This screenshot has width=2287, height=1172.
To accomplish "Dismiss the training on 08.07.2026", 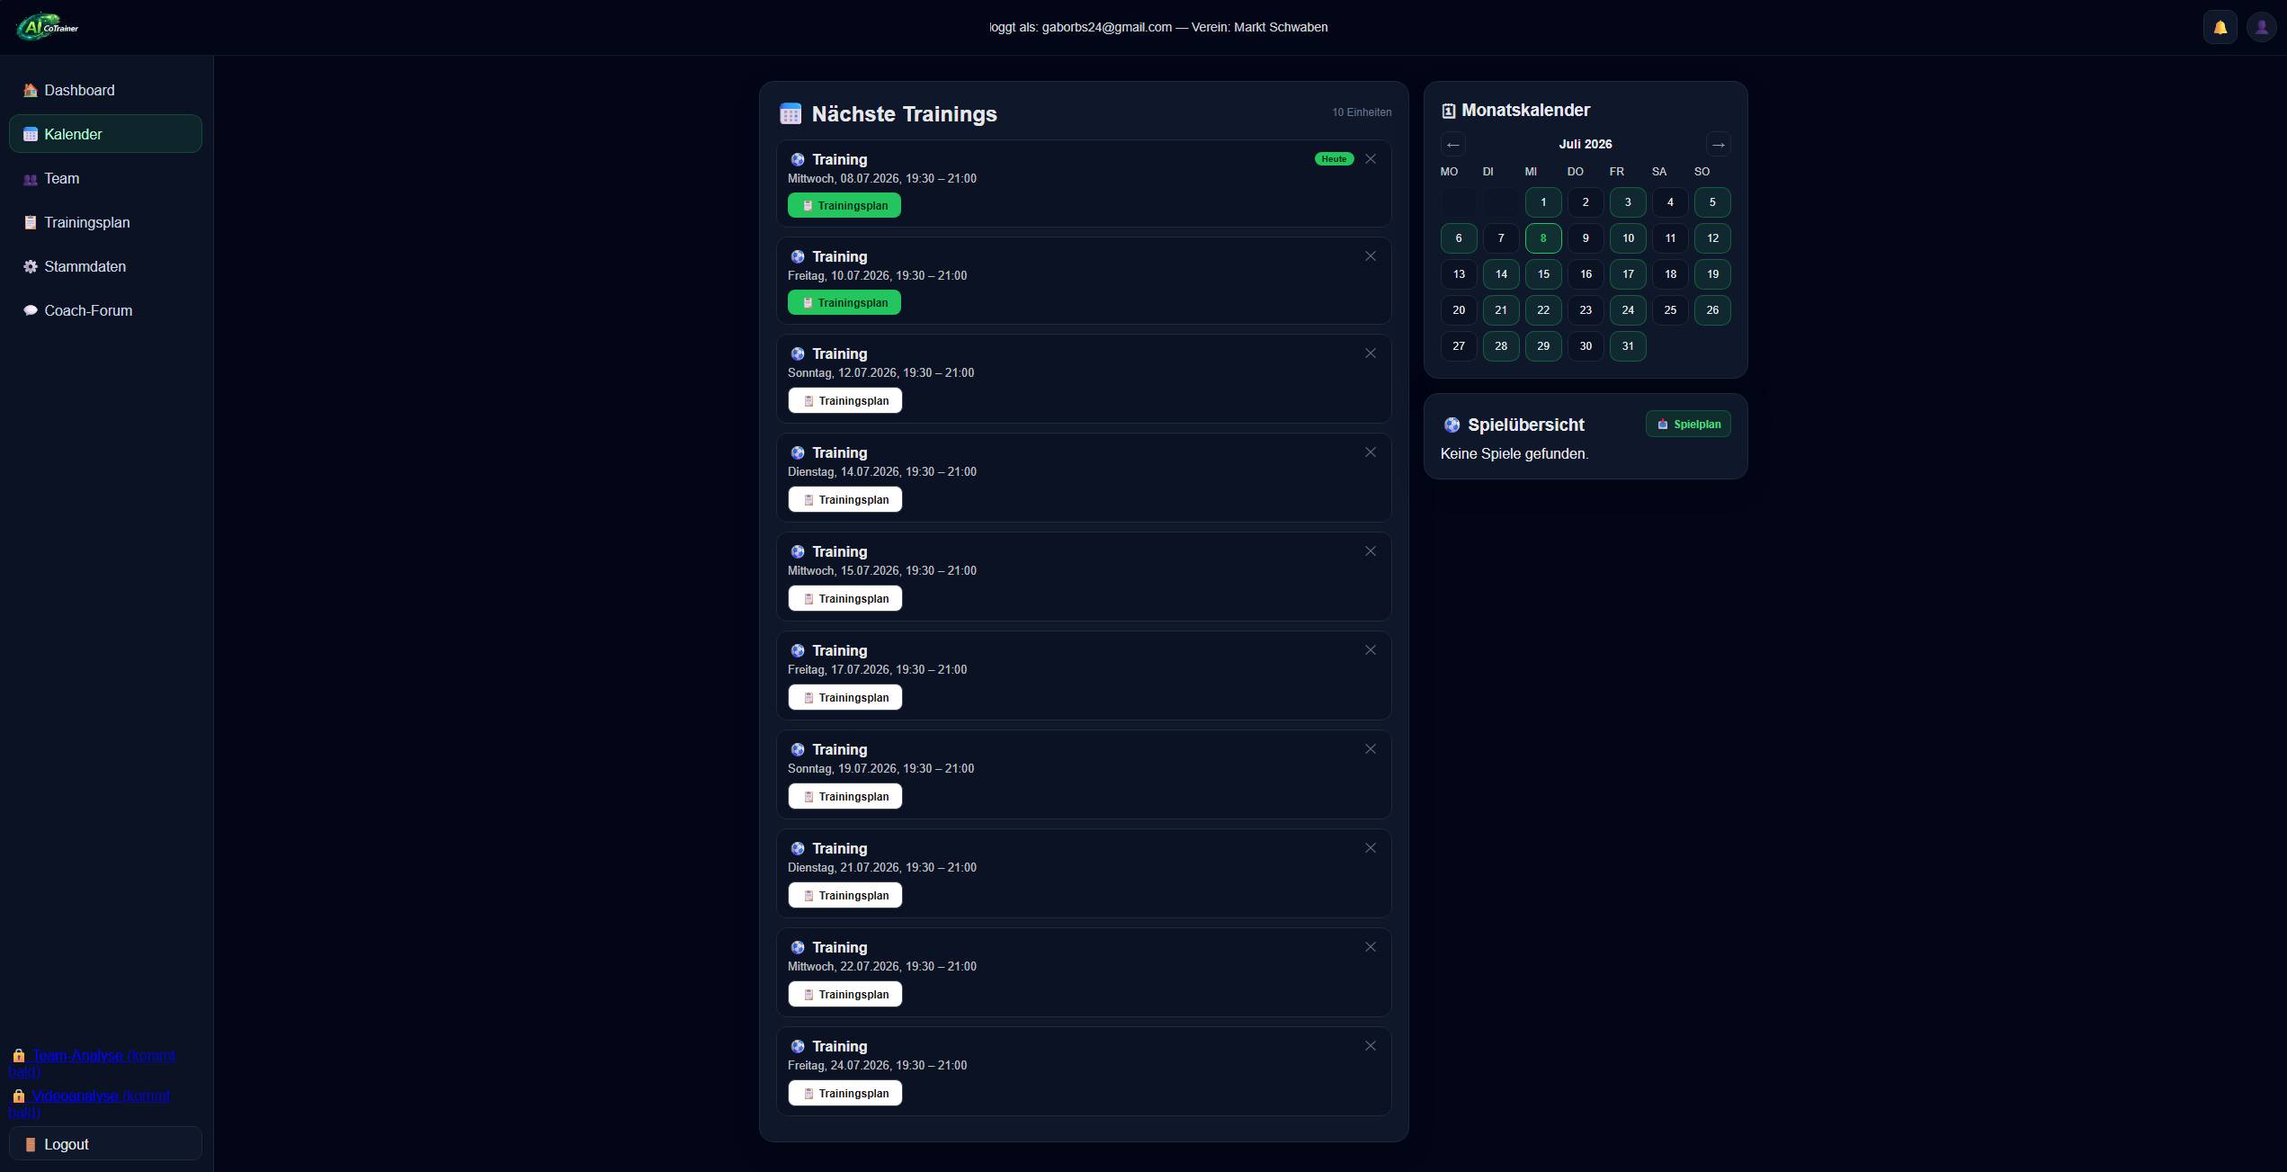I will pos(1371,159).
